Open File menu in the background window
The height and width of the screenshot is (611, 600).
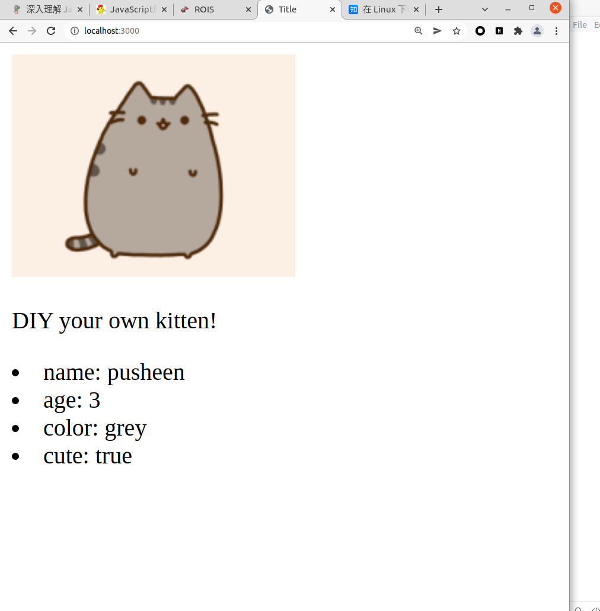580,24
